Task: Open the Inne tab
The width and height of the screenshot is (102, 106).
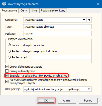Action: (34, 10)
